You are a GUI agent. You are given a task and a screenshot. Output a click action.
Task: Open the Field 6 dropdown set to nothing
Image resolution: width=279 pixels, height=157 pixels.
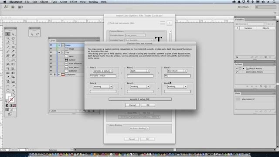177,86
